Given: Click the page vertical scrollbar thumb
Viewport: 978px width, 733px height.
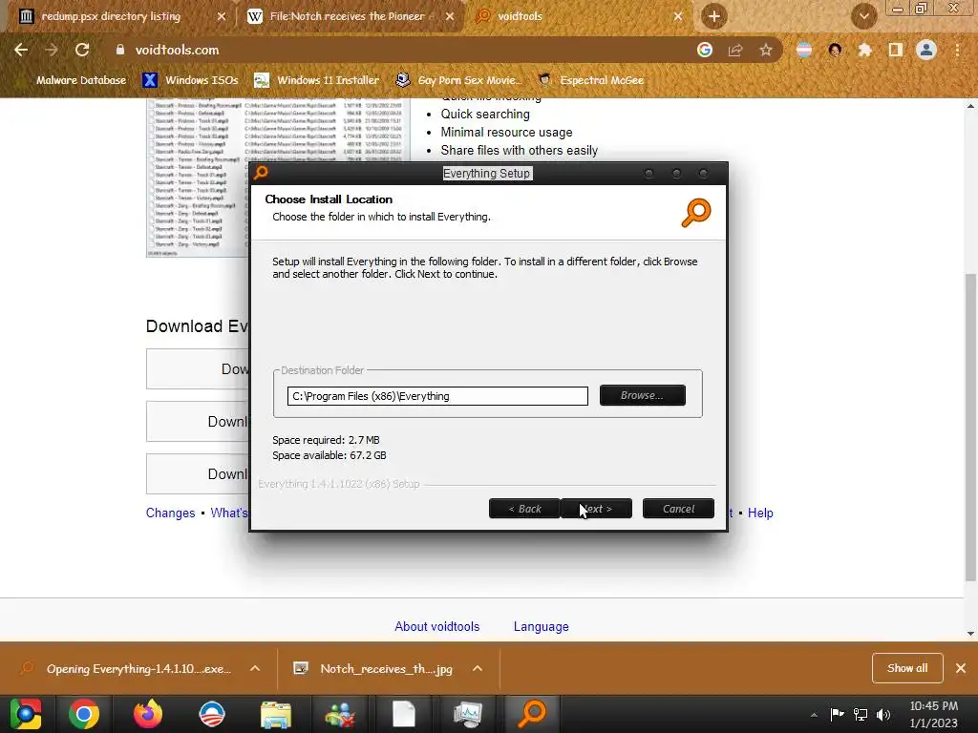Looking at the screenshot, I should 970,427.
